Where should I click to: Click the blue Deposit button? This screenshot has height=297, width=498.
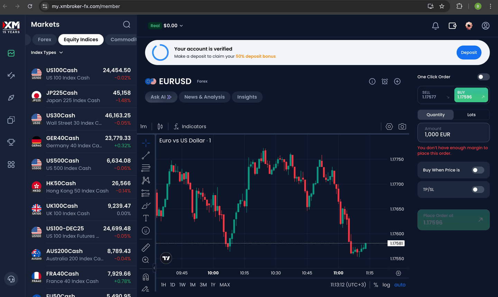click(469, 53)
